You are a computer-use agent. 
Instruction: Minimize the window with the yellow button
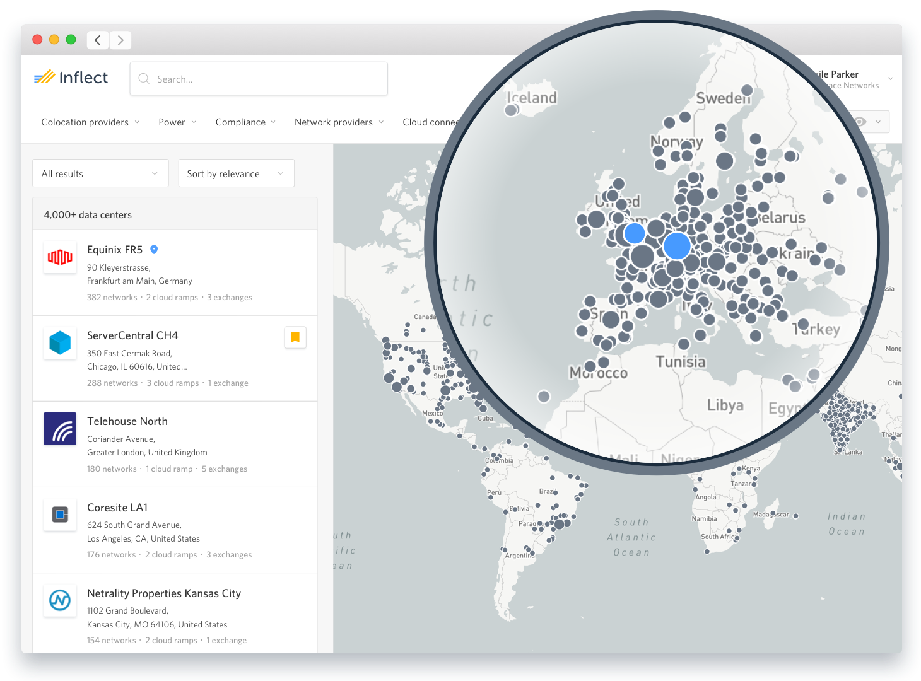coord(54,40)
